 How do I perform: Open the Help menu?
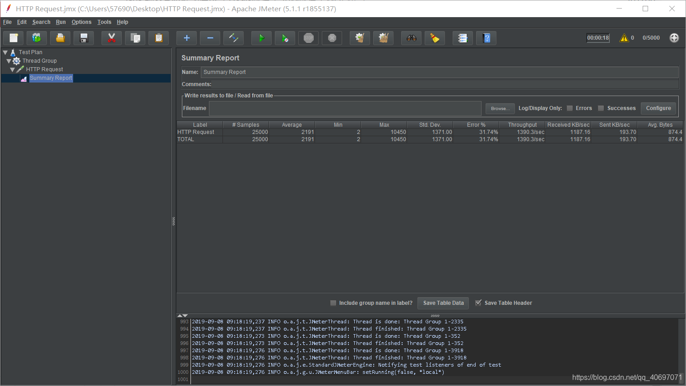click(122, 22)
